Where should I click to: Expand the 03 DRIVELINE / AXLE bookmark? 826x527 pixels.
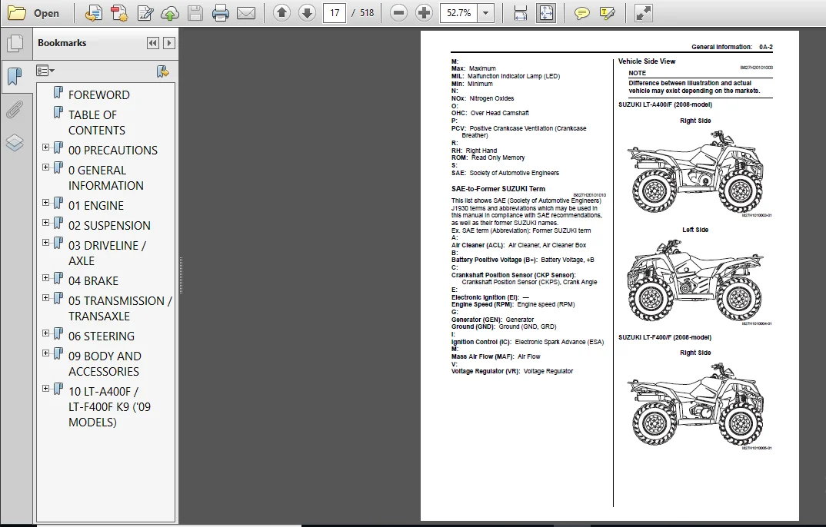pyautogui.click(x=46, y=243)
